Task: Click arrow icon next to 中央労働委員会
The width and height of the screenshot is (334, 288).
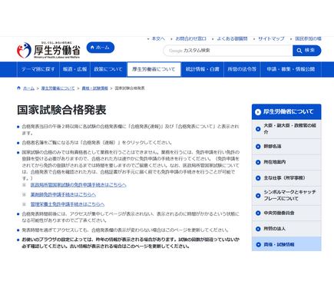Action: (258, 213)
